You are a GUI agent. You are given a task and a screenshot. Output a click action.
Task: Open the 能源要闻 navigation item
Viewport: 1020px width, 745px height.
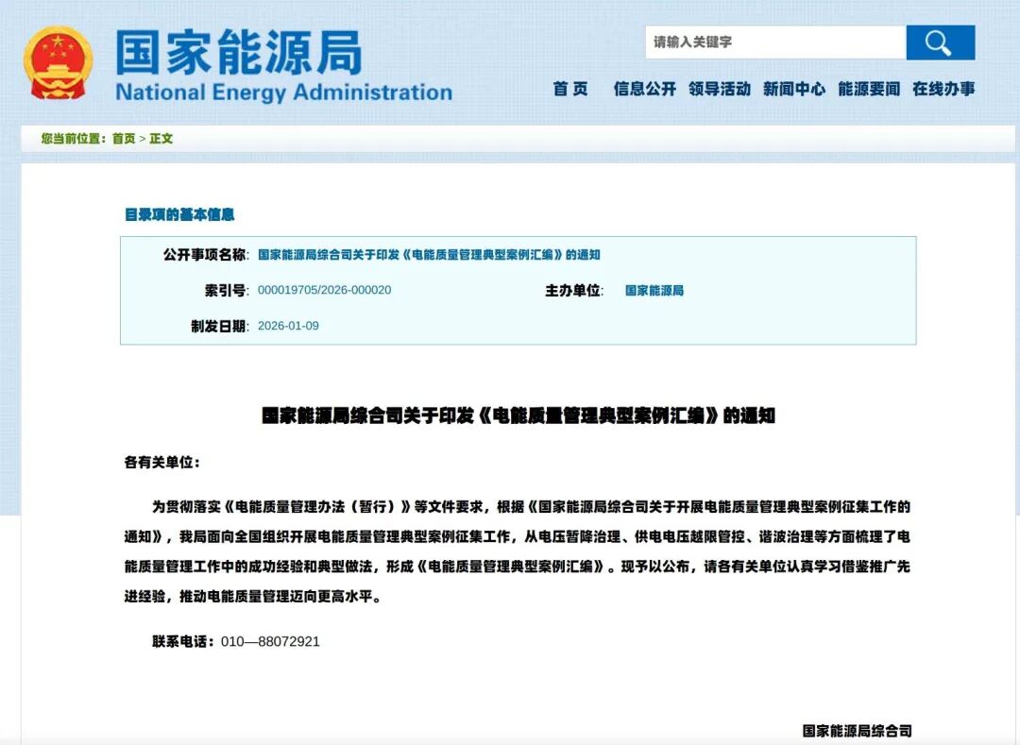pyautogui.click(x=869, y=89)
